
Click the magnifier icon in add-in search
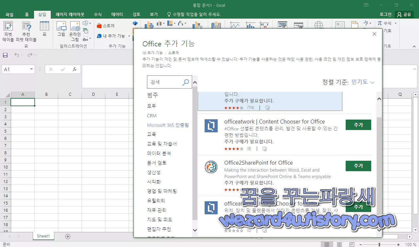(186, 82)
